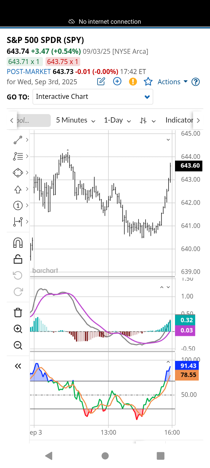Open the Indicator menu
This screenshot has width=210, height=468.
coord(179,120)
